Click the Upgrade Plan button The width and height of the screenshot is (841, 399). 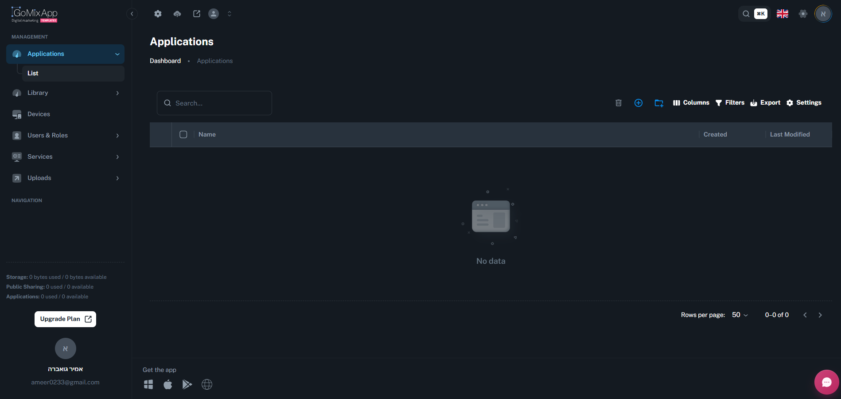pyautogui.click(x=65, y=319)
